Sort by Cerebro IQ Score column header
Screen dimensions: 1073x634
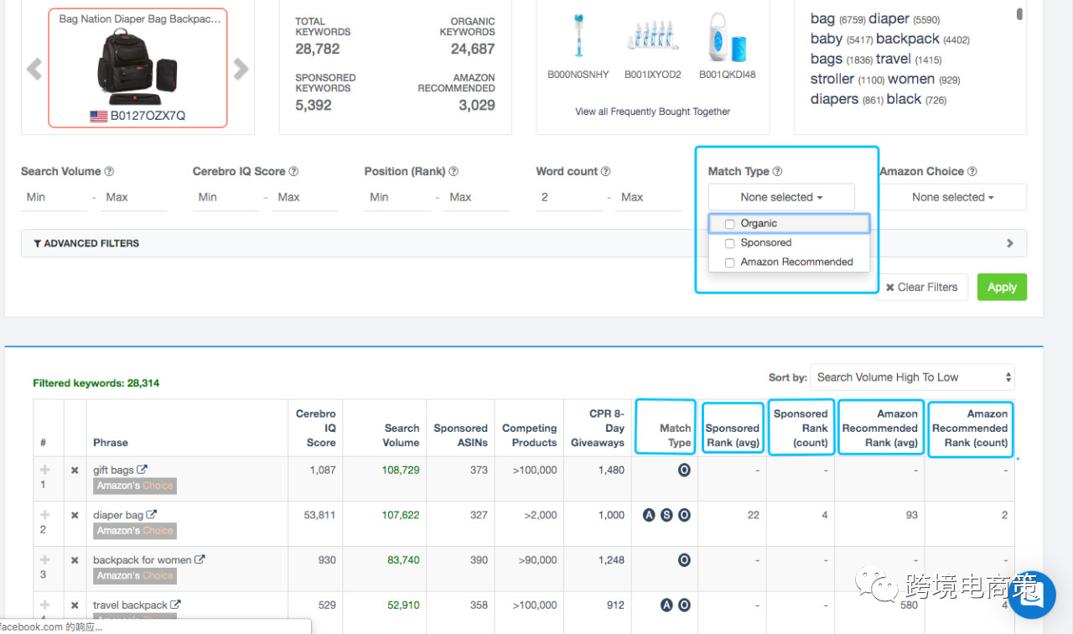[x=315, y=428]
